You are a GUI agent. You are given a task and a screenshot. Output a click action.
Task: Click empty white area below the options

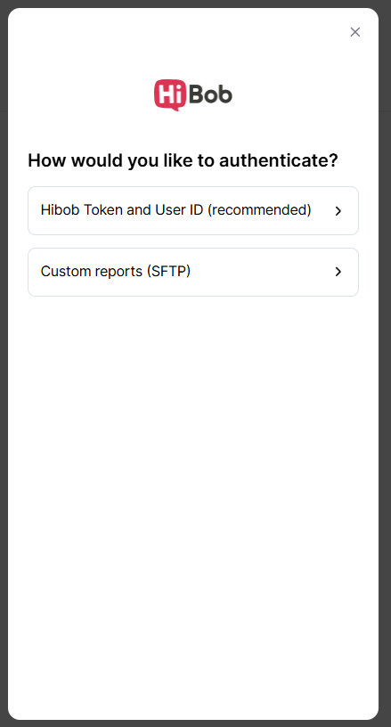click(x=193, y=463)
